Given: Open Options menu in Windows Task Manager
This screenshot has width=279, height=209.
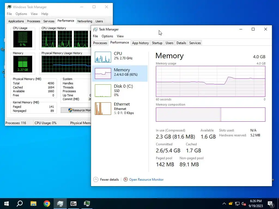Looking at the screenshot, I should [21, 14].
